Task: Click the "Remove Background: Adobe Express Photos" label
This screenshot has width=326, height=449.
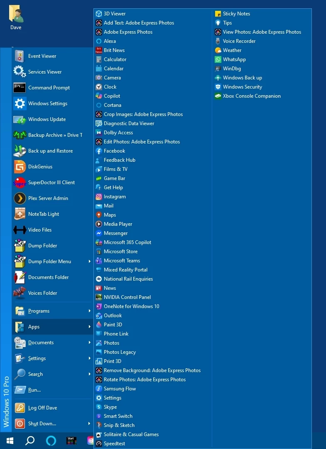Action: pos(152,370)
